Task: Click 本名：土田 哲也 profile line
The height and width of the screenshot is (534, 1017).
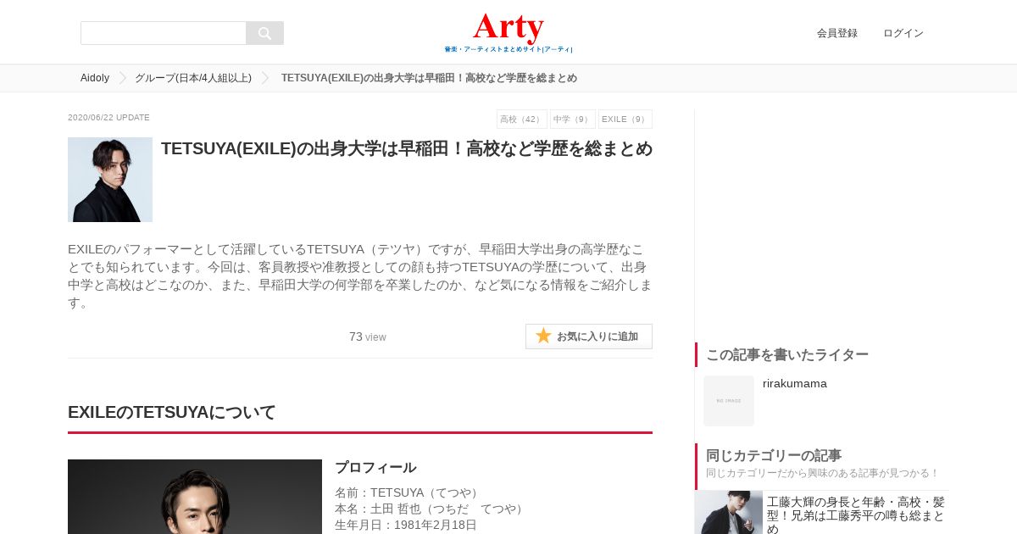Action: click(431, 509)
